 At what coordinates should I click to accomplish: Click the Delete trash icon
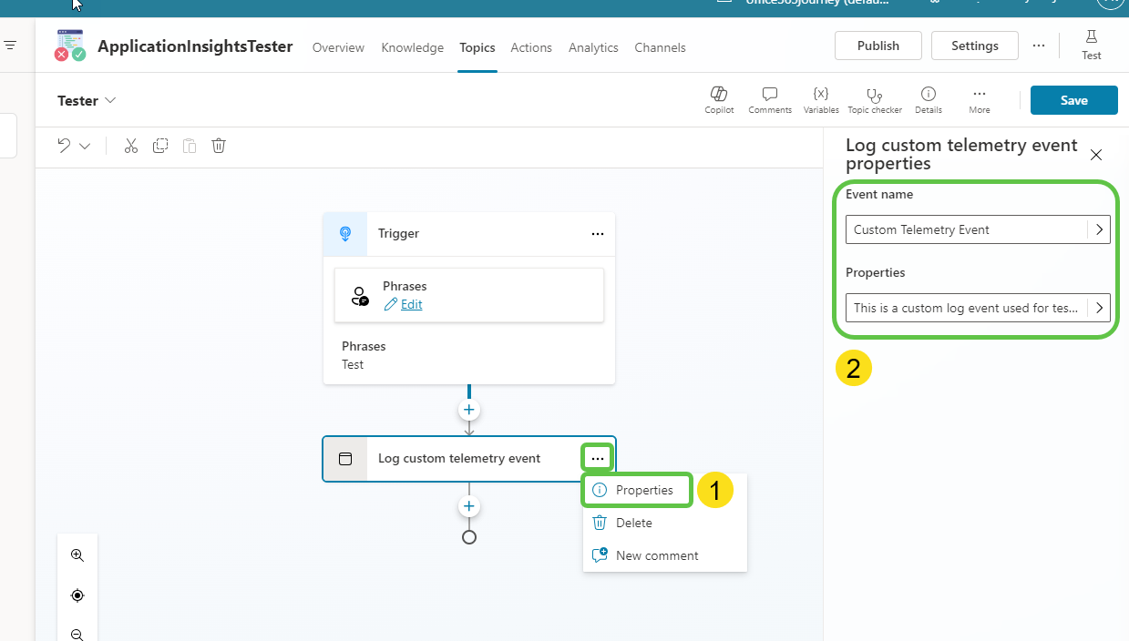pyautogui.click(x=218, y=146)
